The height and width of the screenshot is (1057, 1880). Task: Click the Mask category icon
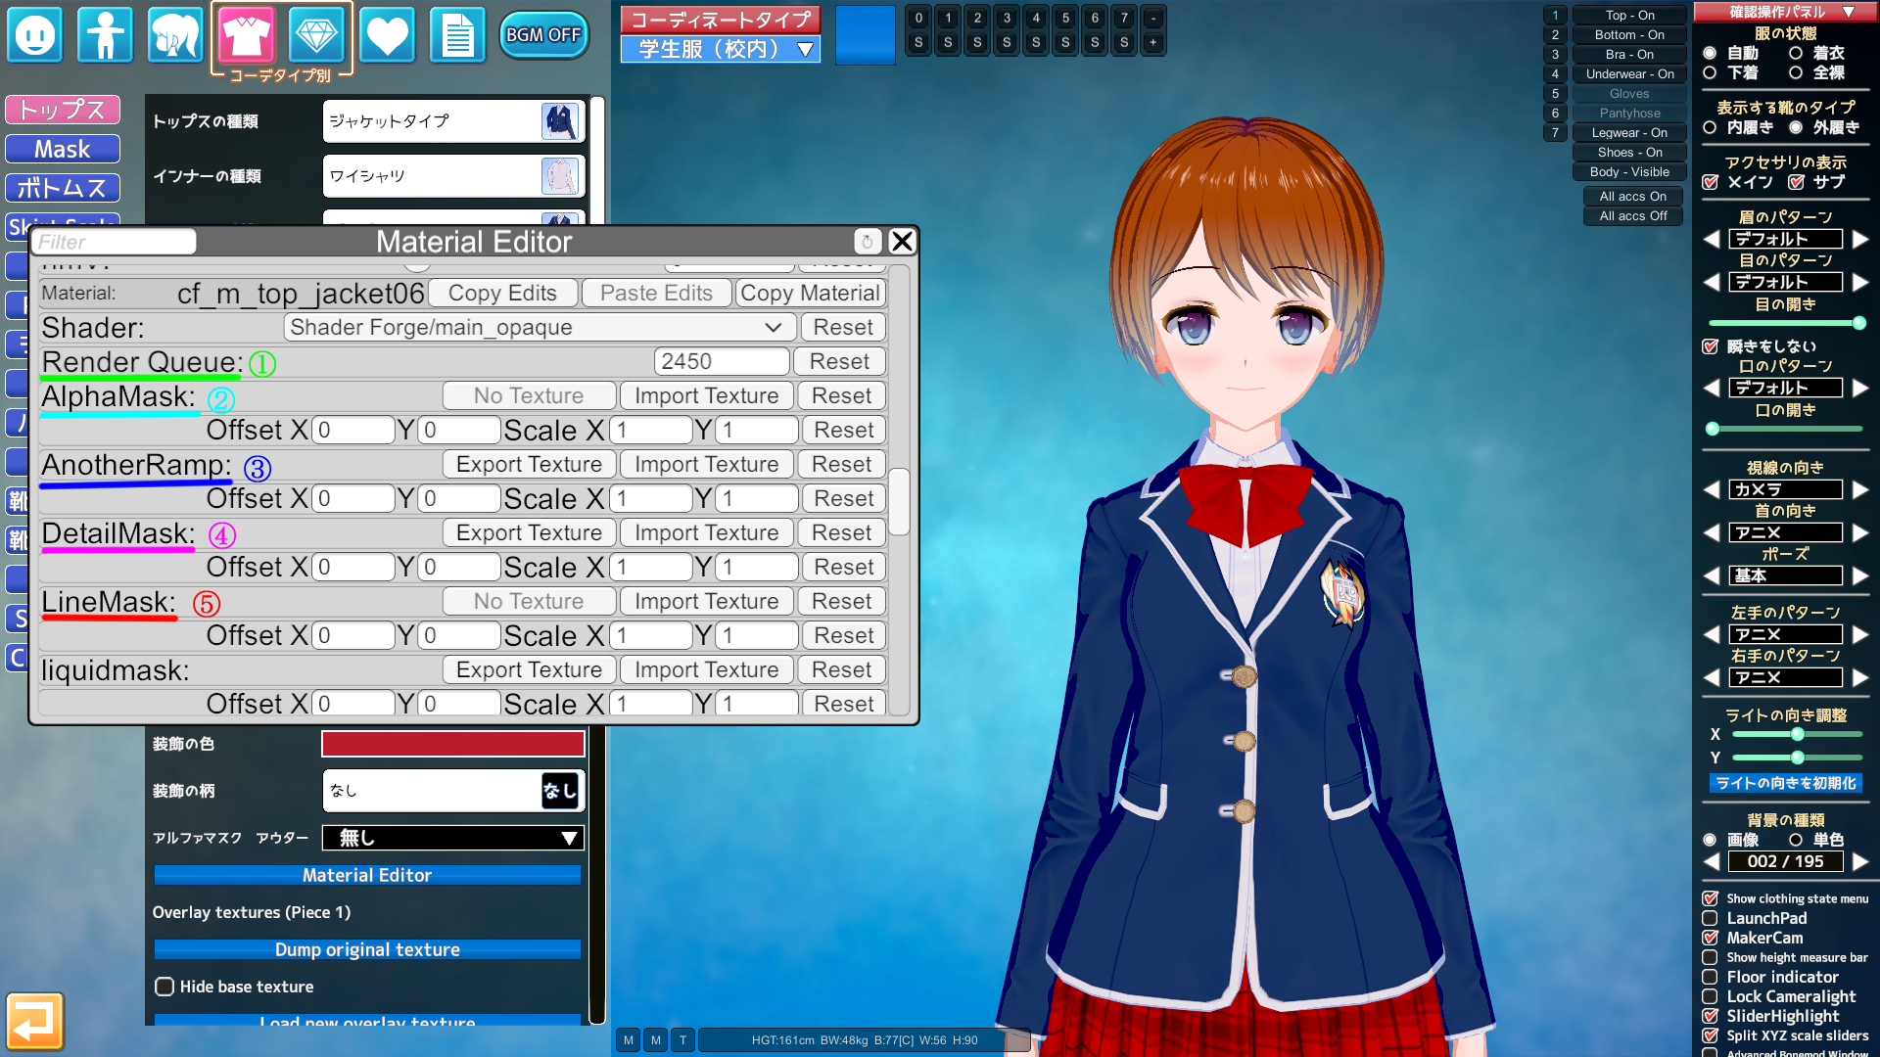pyautogui.click(x=60, y=149)
